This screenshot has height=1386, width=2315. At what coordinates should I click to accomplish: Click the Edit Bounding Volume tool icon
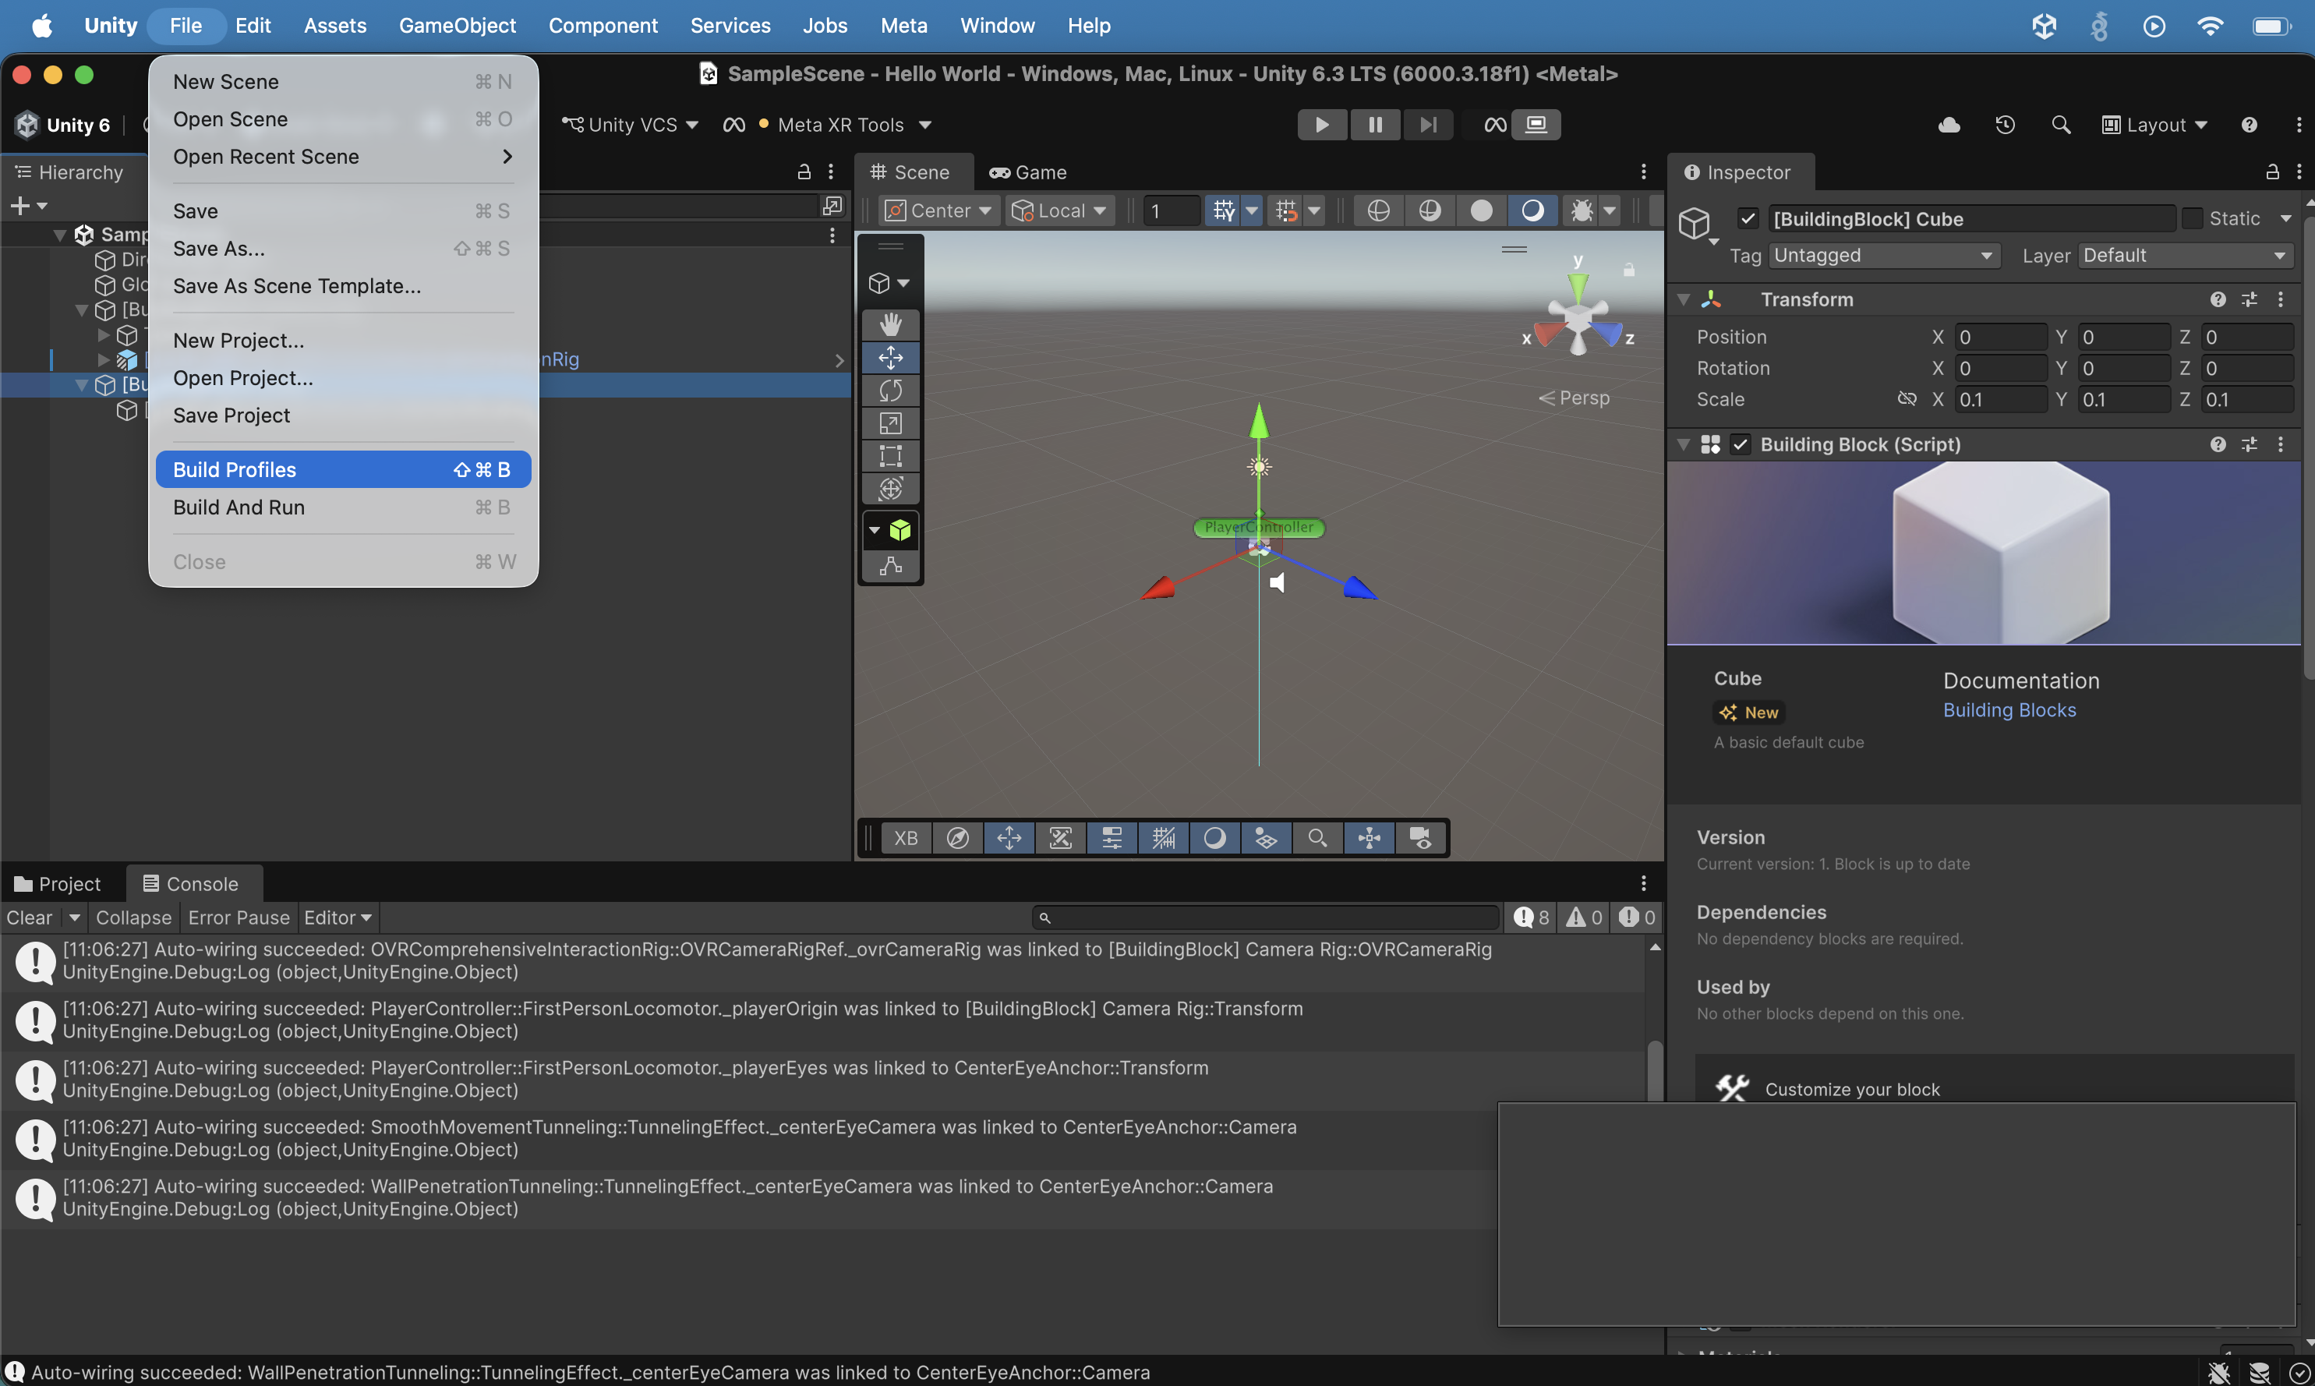click(890, 565)
